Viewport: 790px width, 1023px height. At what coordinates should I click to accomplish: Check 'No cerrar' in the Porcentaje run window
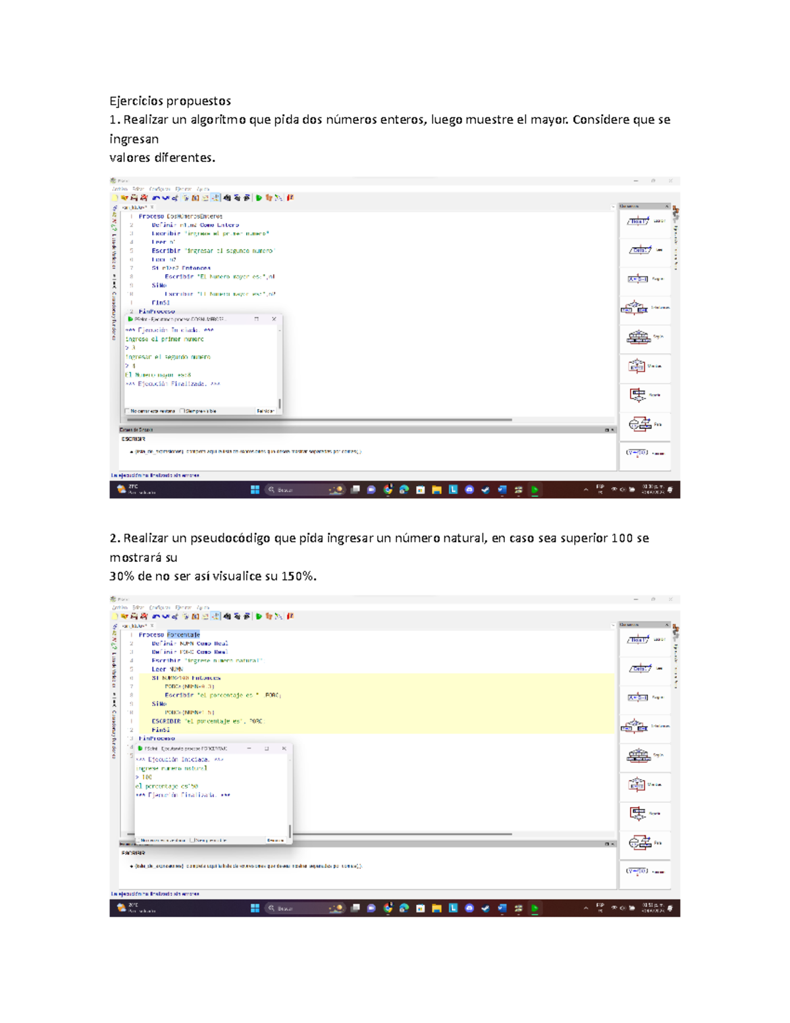(139, 841)
